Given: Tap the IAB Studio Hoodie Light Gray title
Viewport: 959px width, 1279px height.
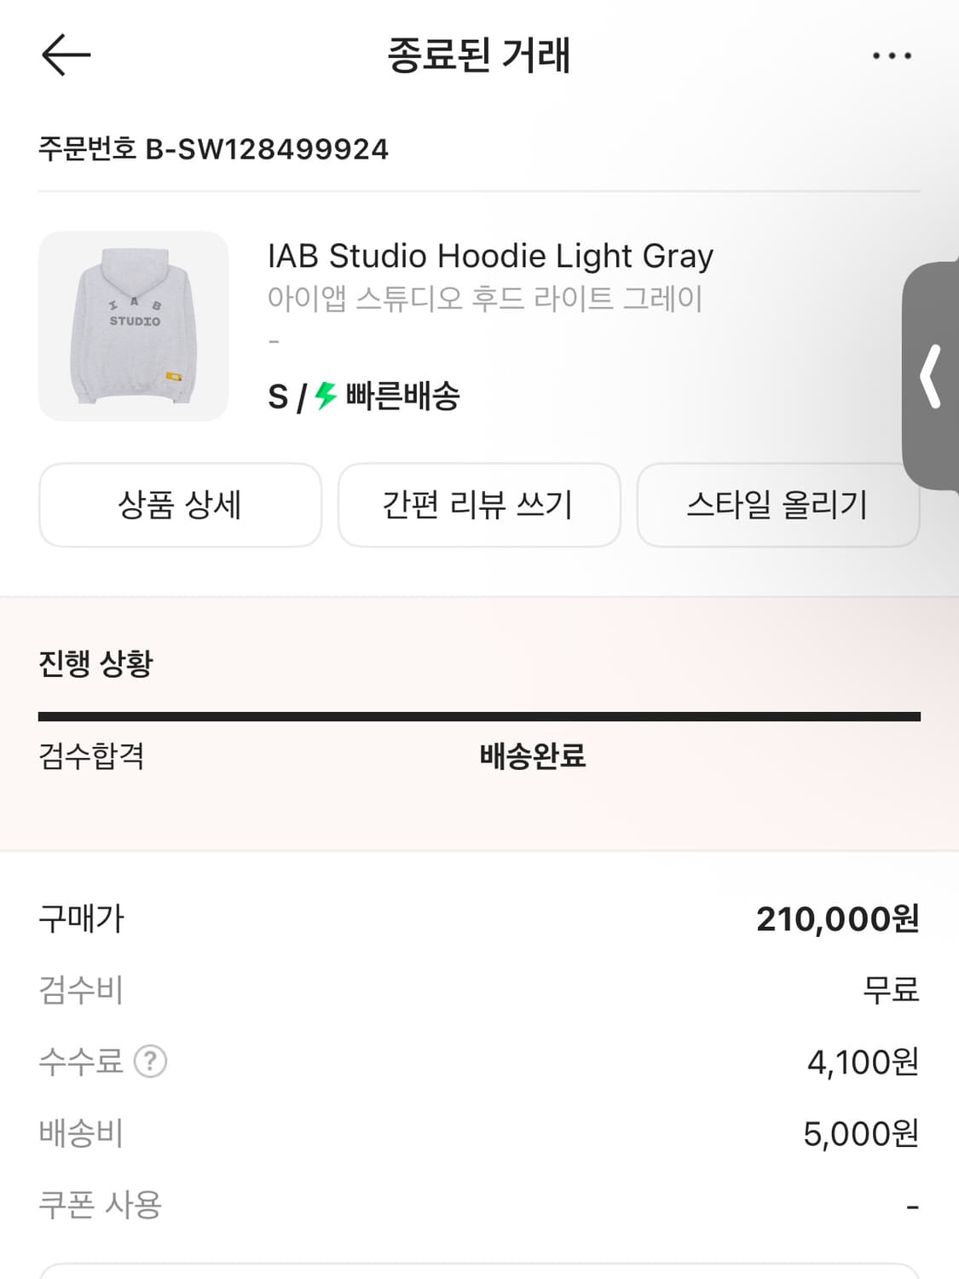Looking at the screenshot, I should (490, 256).
